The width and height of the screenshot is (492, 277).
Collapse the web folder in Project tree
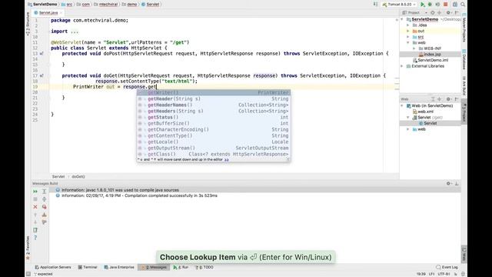(x=408, y=43)
